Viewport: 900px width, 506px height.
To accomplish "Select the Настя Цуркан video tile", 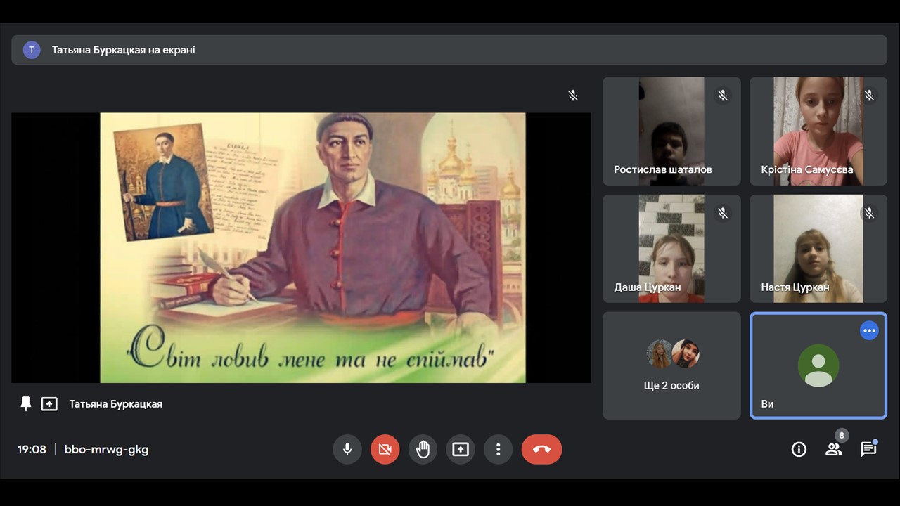I will point(818,249).
